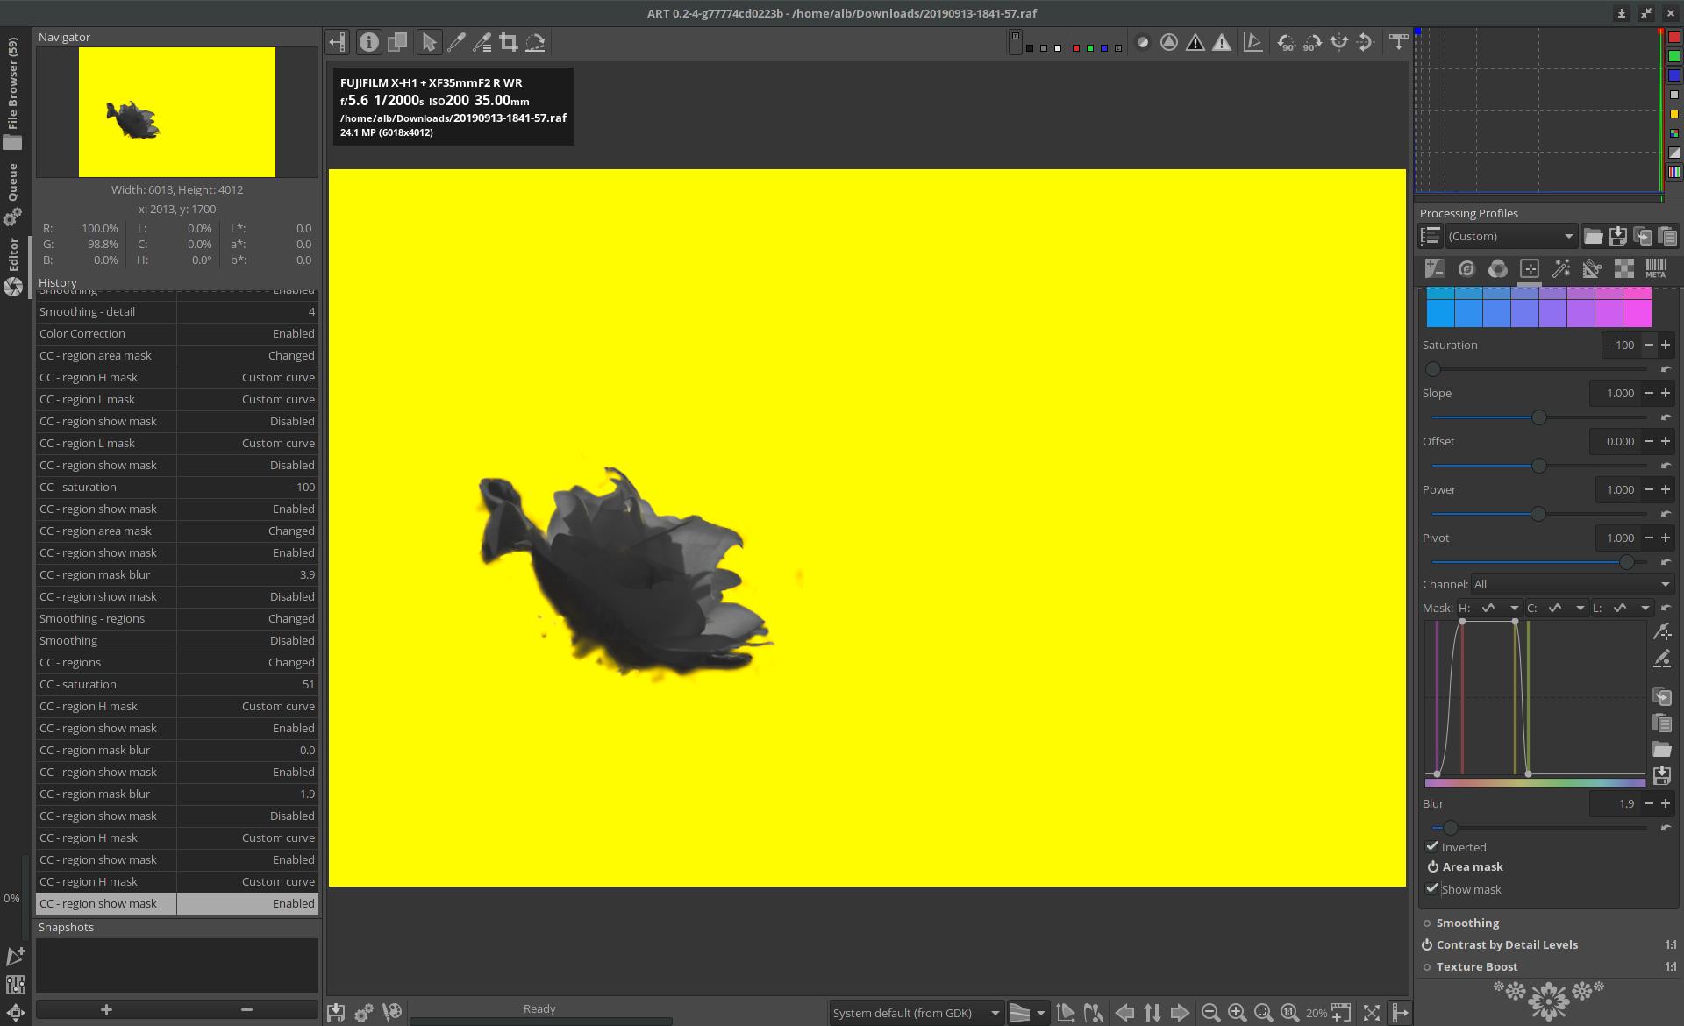1684x1026 pixels.
Task: Select the straighten rotate tool
Action: click(x=535, y=42)
